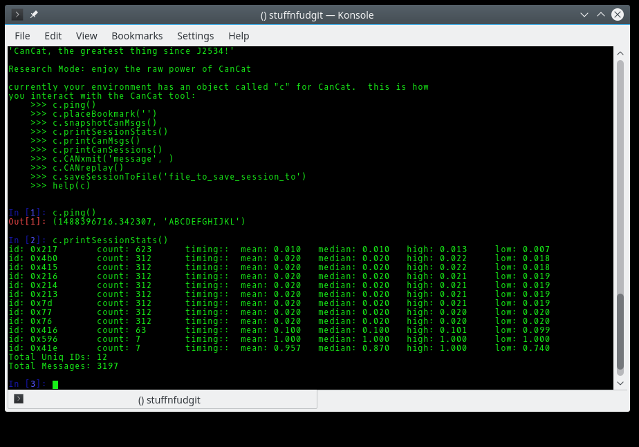This screenshot has height=447, width=639.
Task: Click the Konsole window title text
Action: tap(317, 15)
